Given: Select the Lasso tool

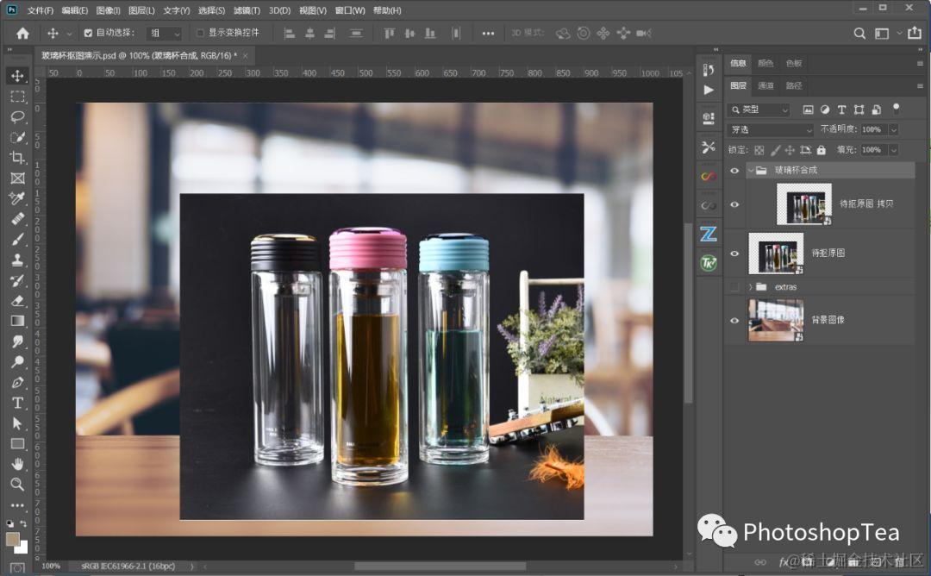Looking at the screenshot, I should point(17,116).
